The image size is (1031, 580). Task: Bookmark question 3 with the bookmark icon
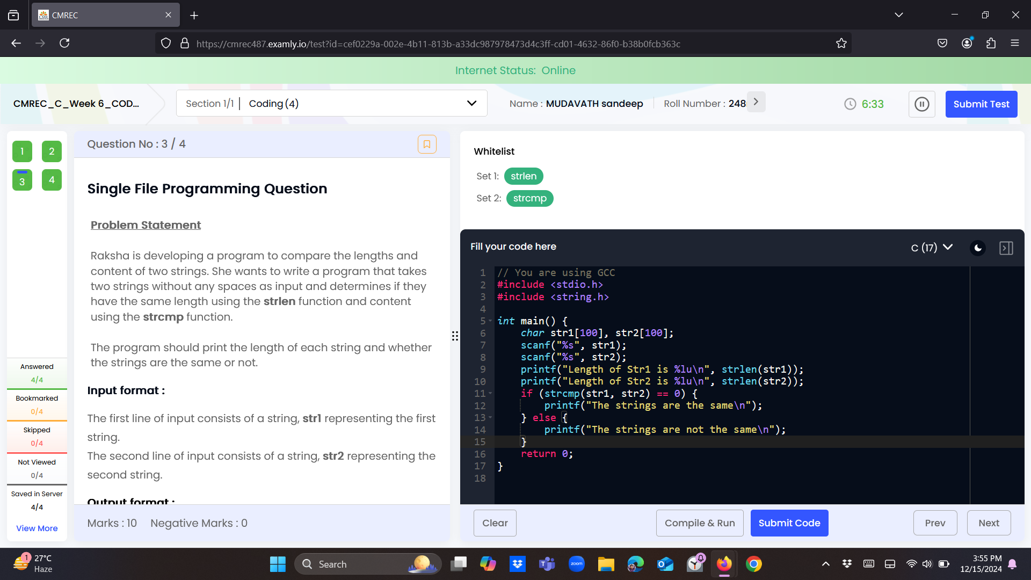[x=427, y=144]
